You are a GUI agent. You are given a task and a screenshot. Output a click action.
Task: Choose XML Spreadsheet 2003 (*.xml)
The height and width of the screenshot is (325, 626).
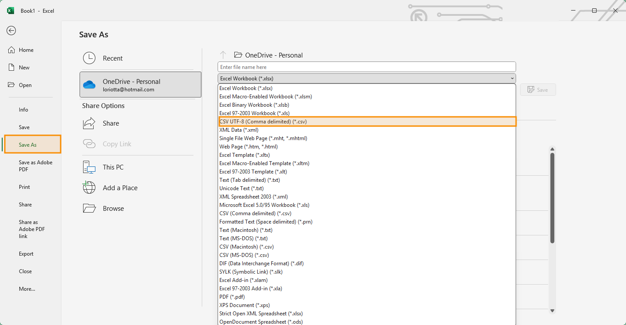tap(367, 197)
